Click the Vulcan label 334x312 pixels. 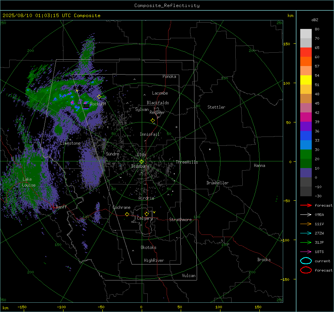[189, 276]
